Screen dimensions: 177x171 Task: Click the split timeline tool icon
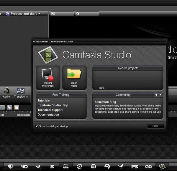point(2,107)
